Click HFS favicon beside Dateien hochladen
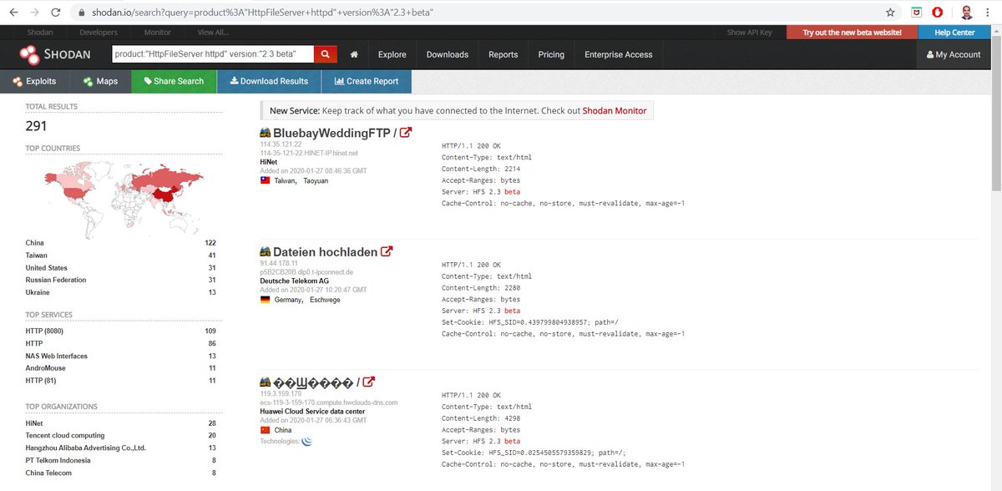This screenshot has width=1002, height=491. point(266,251)
